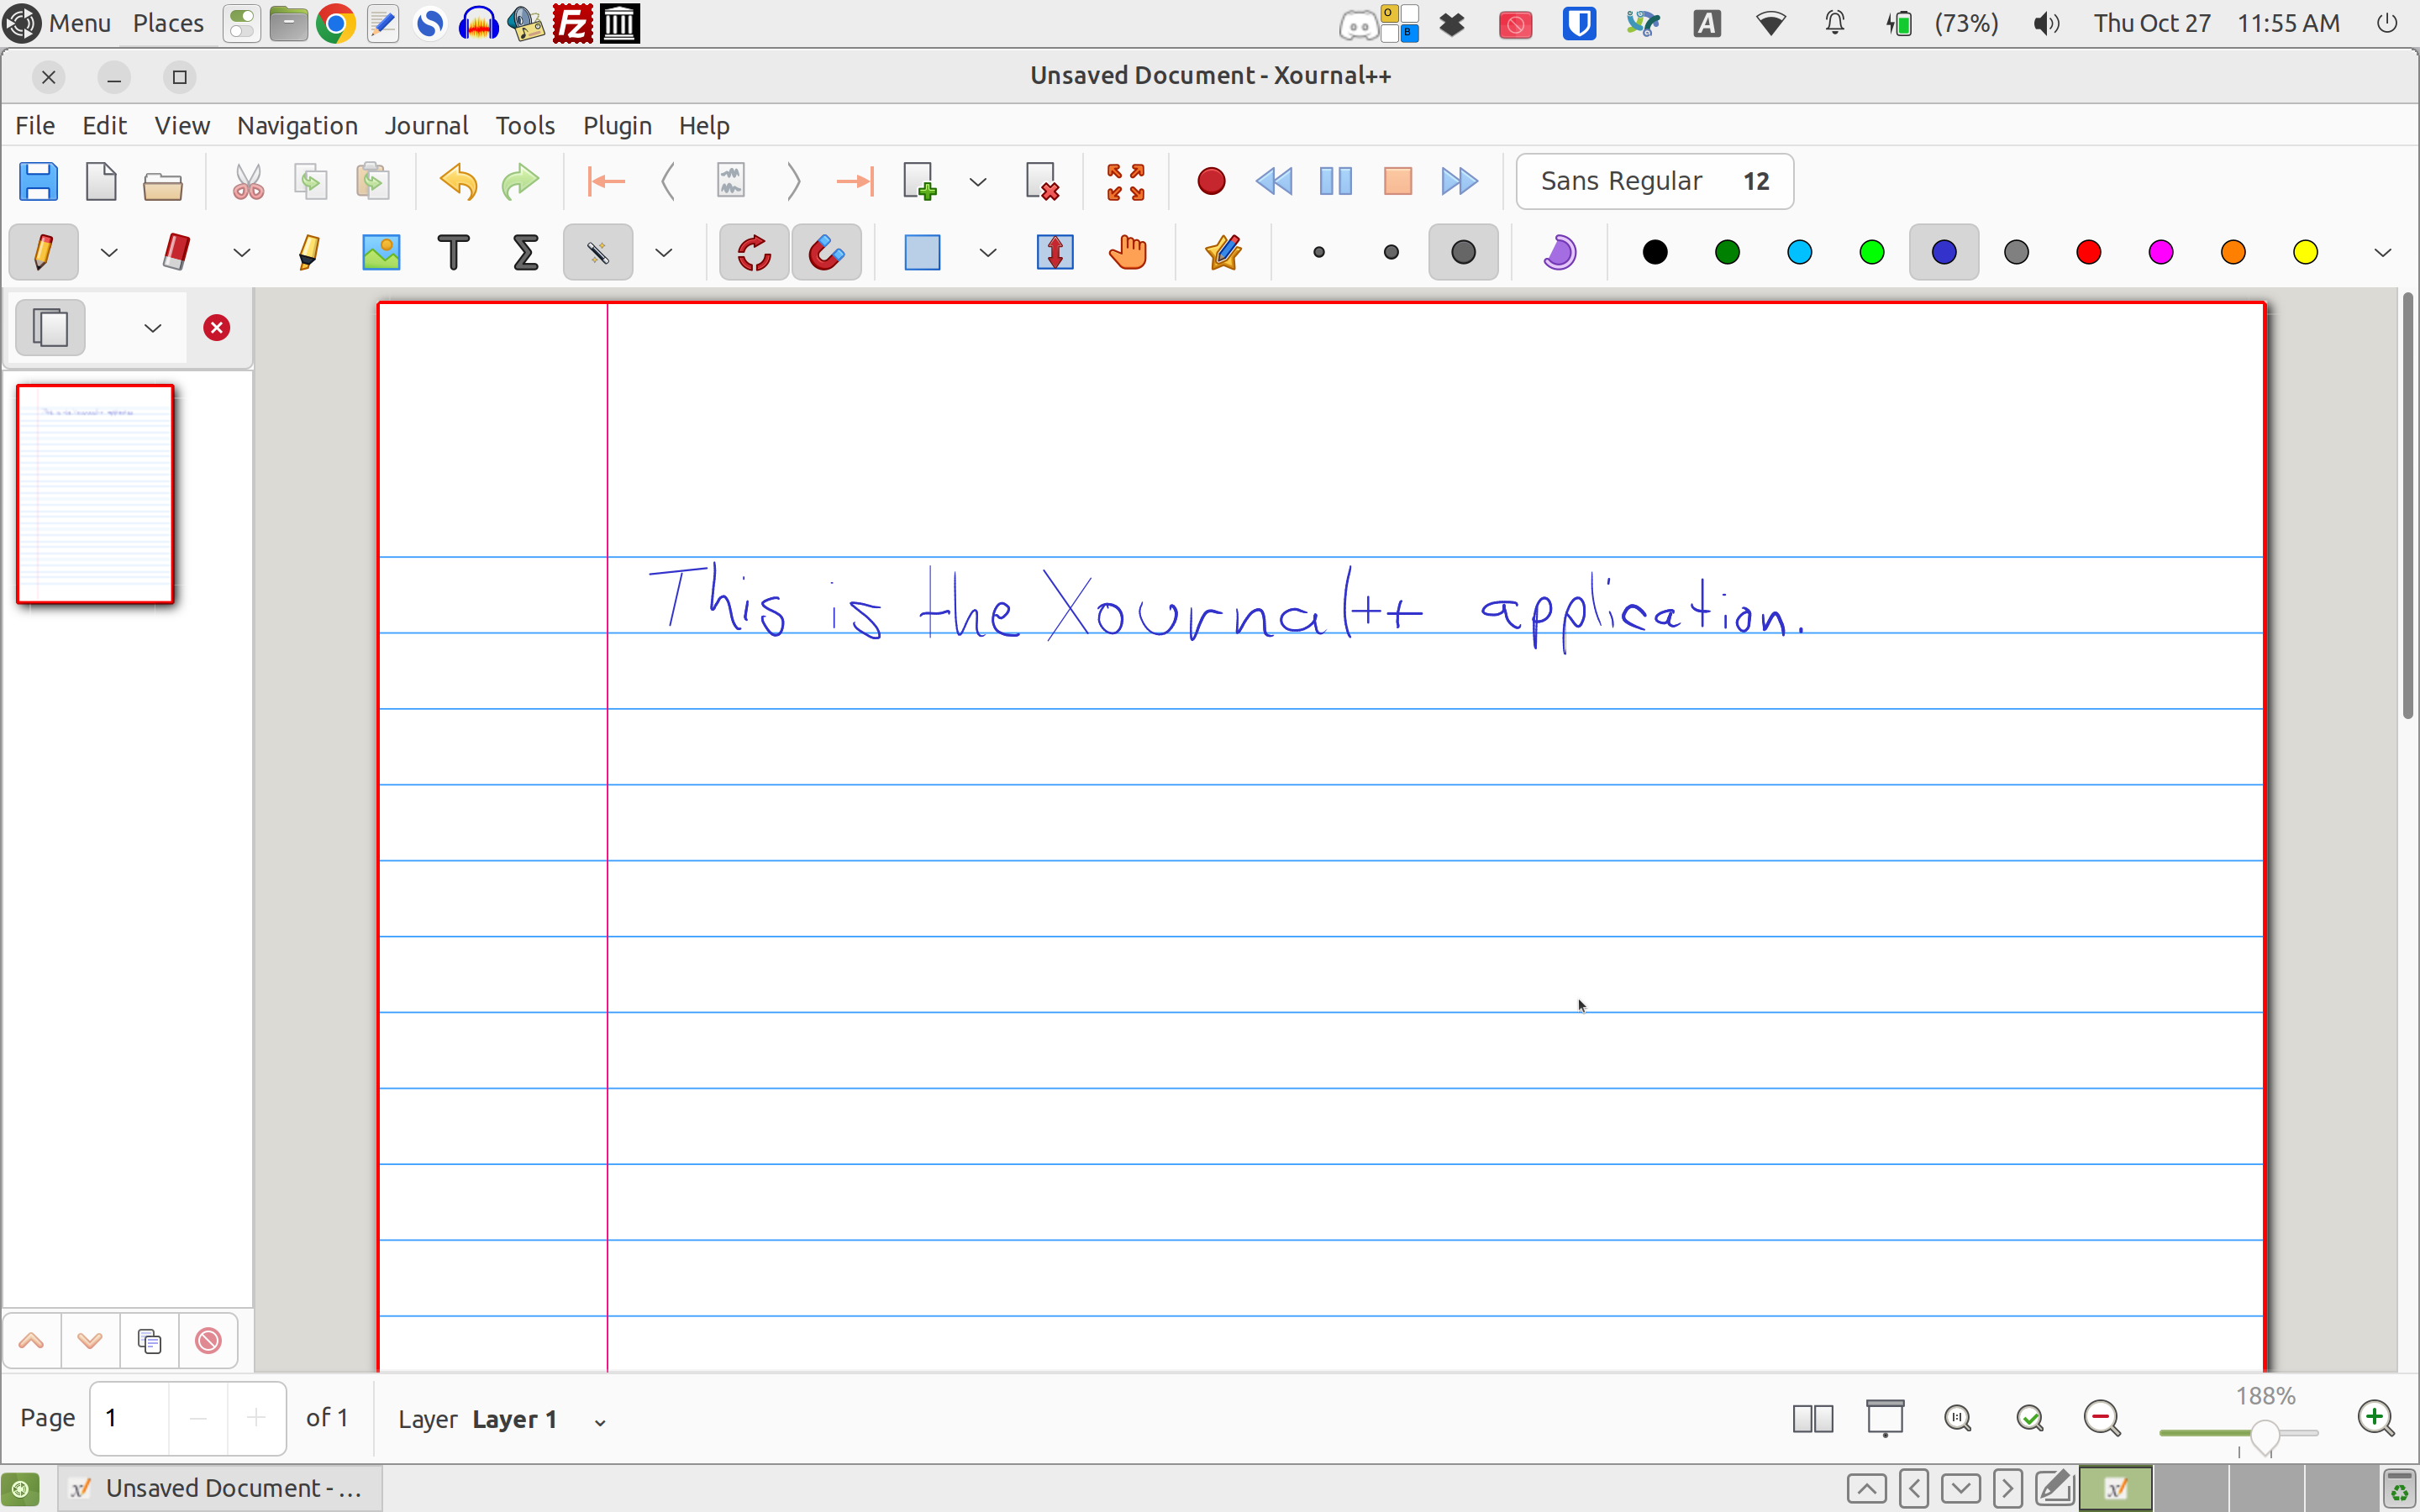Select the Insert Image tool
Screen dimensions: 2420x1512
coord(381,252)
